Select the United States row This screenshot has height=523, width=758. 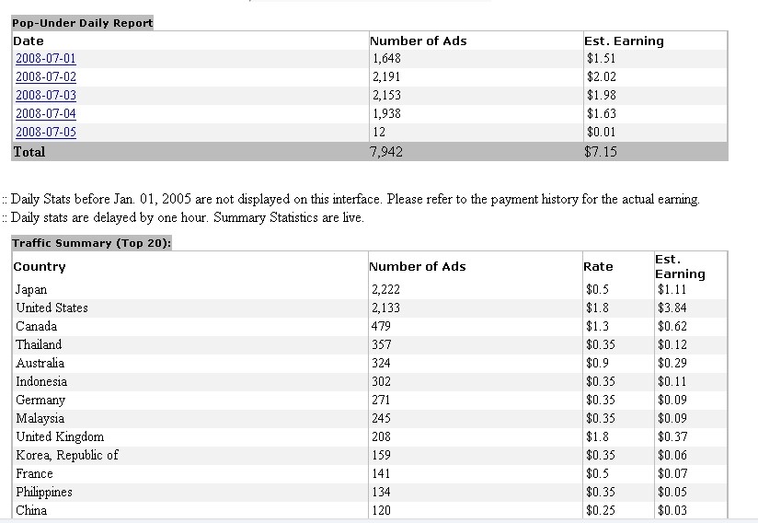[x=52, y=308]
